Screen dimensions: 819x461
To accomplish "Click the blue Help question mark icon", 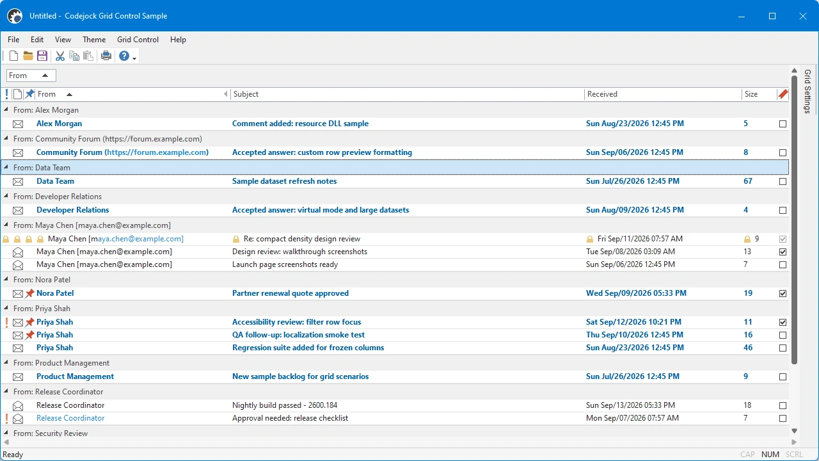I will pyautogui.click(x=124, y=56).
